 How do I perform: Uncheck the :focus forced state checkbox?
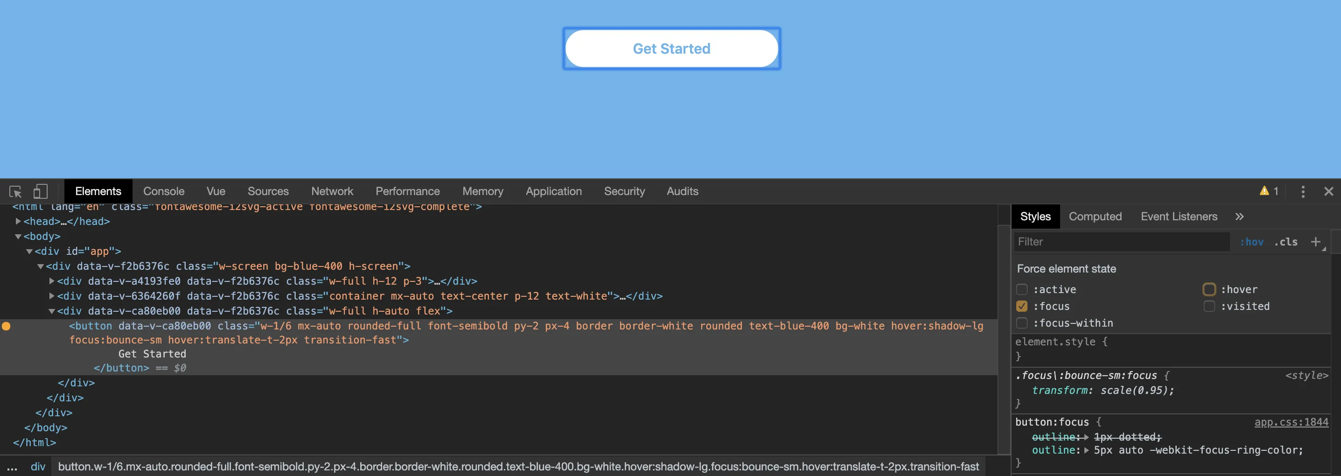point(1022,306)
